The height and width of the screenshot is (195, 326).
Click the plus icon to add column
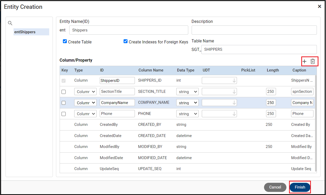tap(304, 62)
